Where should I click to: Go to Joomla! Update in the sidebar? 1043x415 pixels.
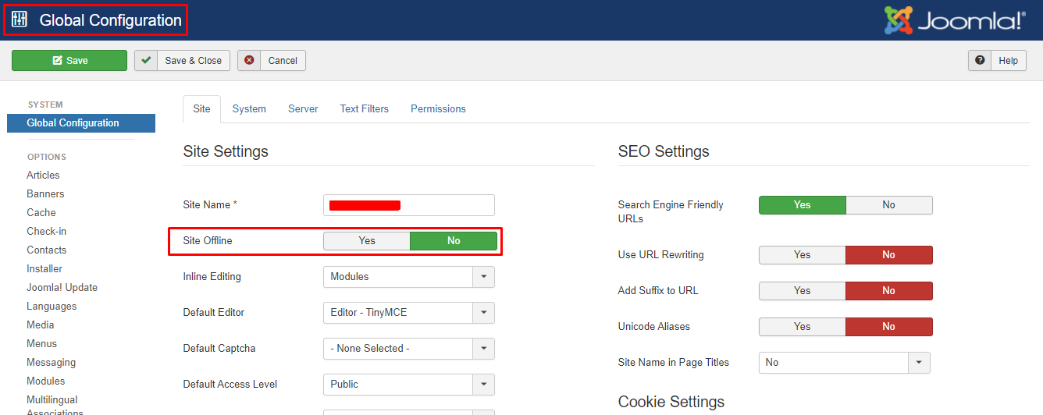[62, 288]
